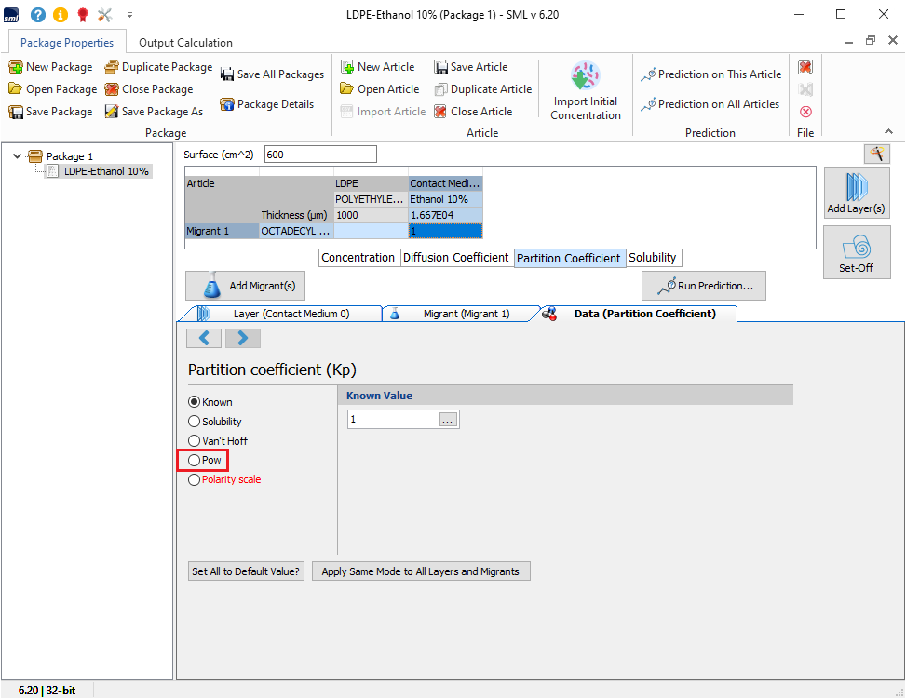Switch to the Output Calculation tab
The width and height of the screenshot is (906, 699).
tap(185, 43)
